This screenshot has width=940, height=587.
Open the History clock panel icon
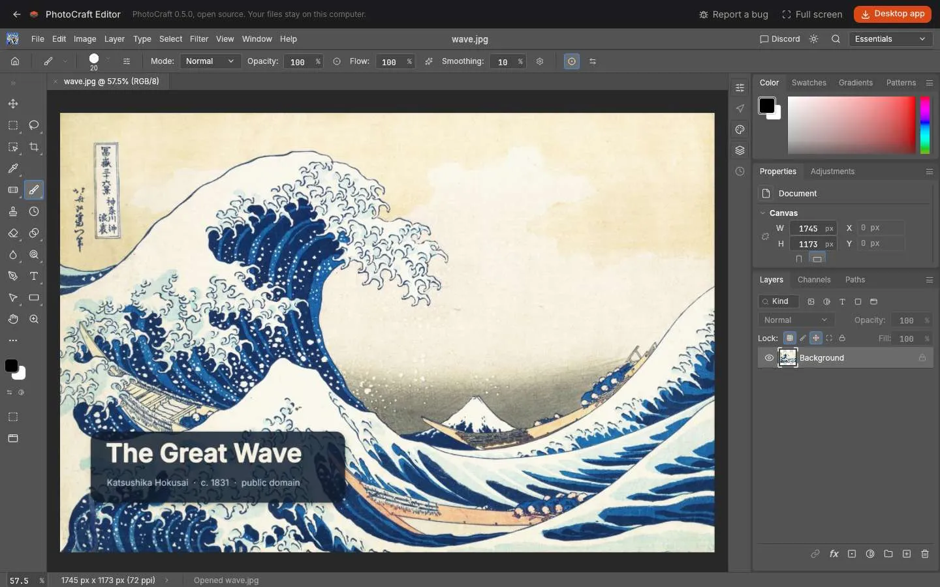740,172
